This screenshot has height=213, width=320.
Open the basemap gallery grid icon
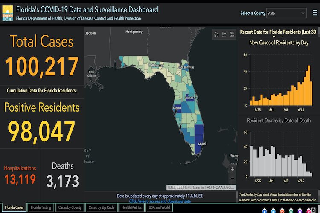click(232, 34)
